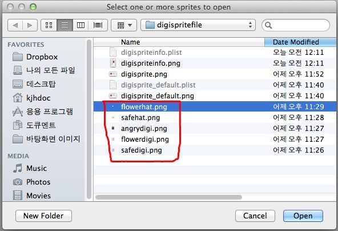The width and height of the screenshot is (338, 231).
Task: Click the folder icon in path popup
Action: 150,25
